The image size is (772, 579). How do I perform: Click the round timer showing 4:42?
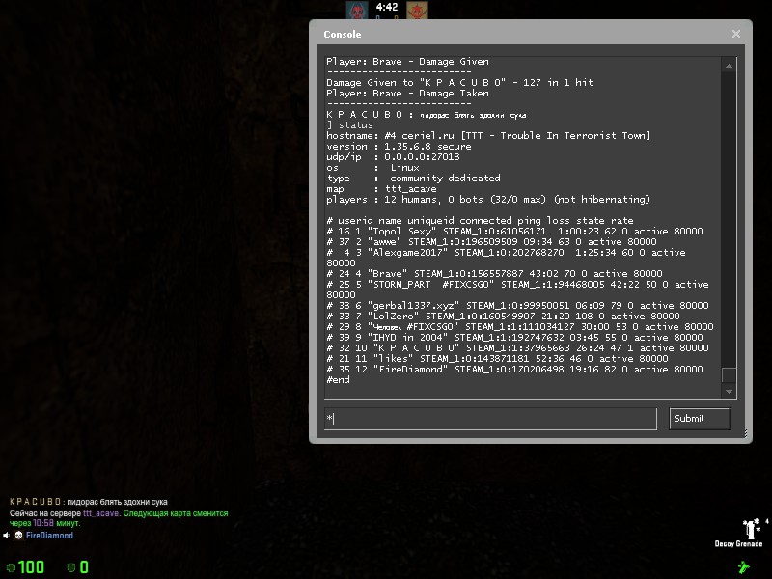tap(387, 8)
